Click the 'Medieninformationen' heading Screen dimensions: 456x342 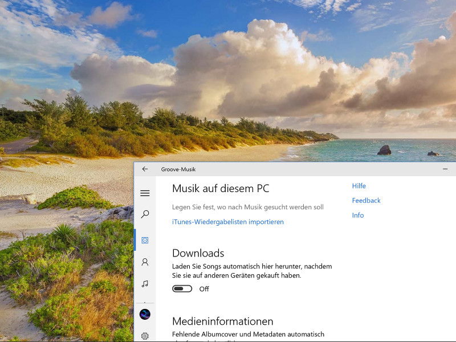click(222, 321)
